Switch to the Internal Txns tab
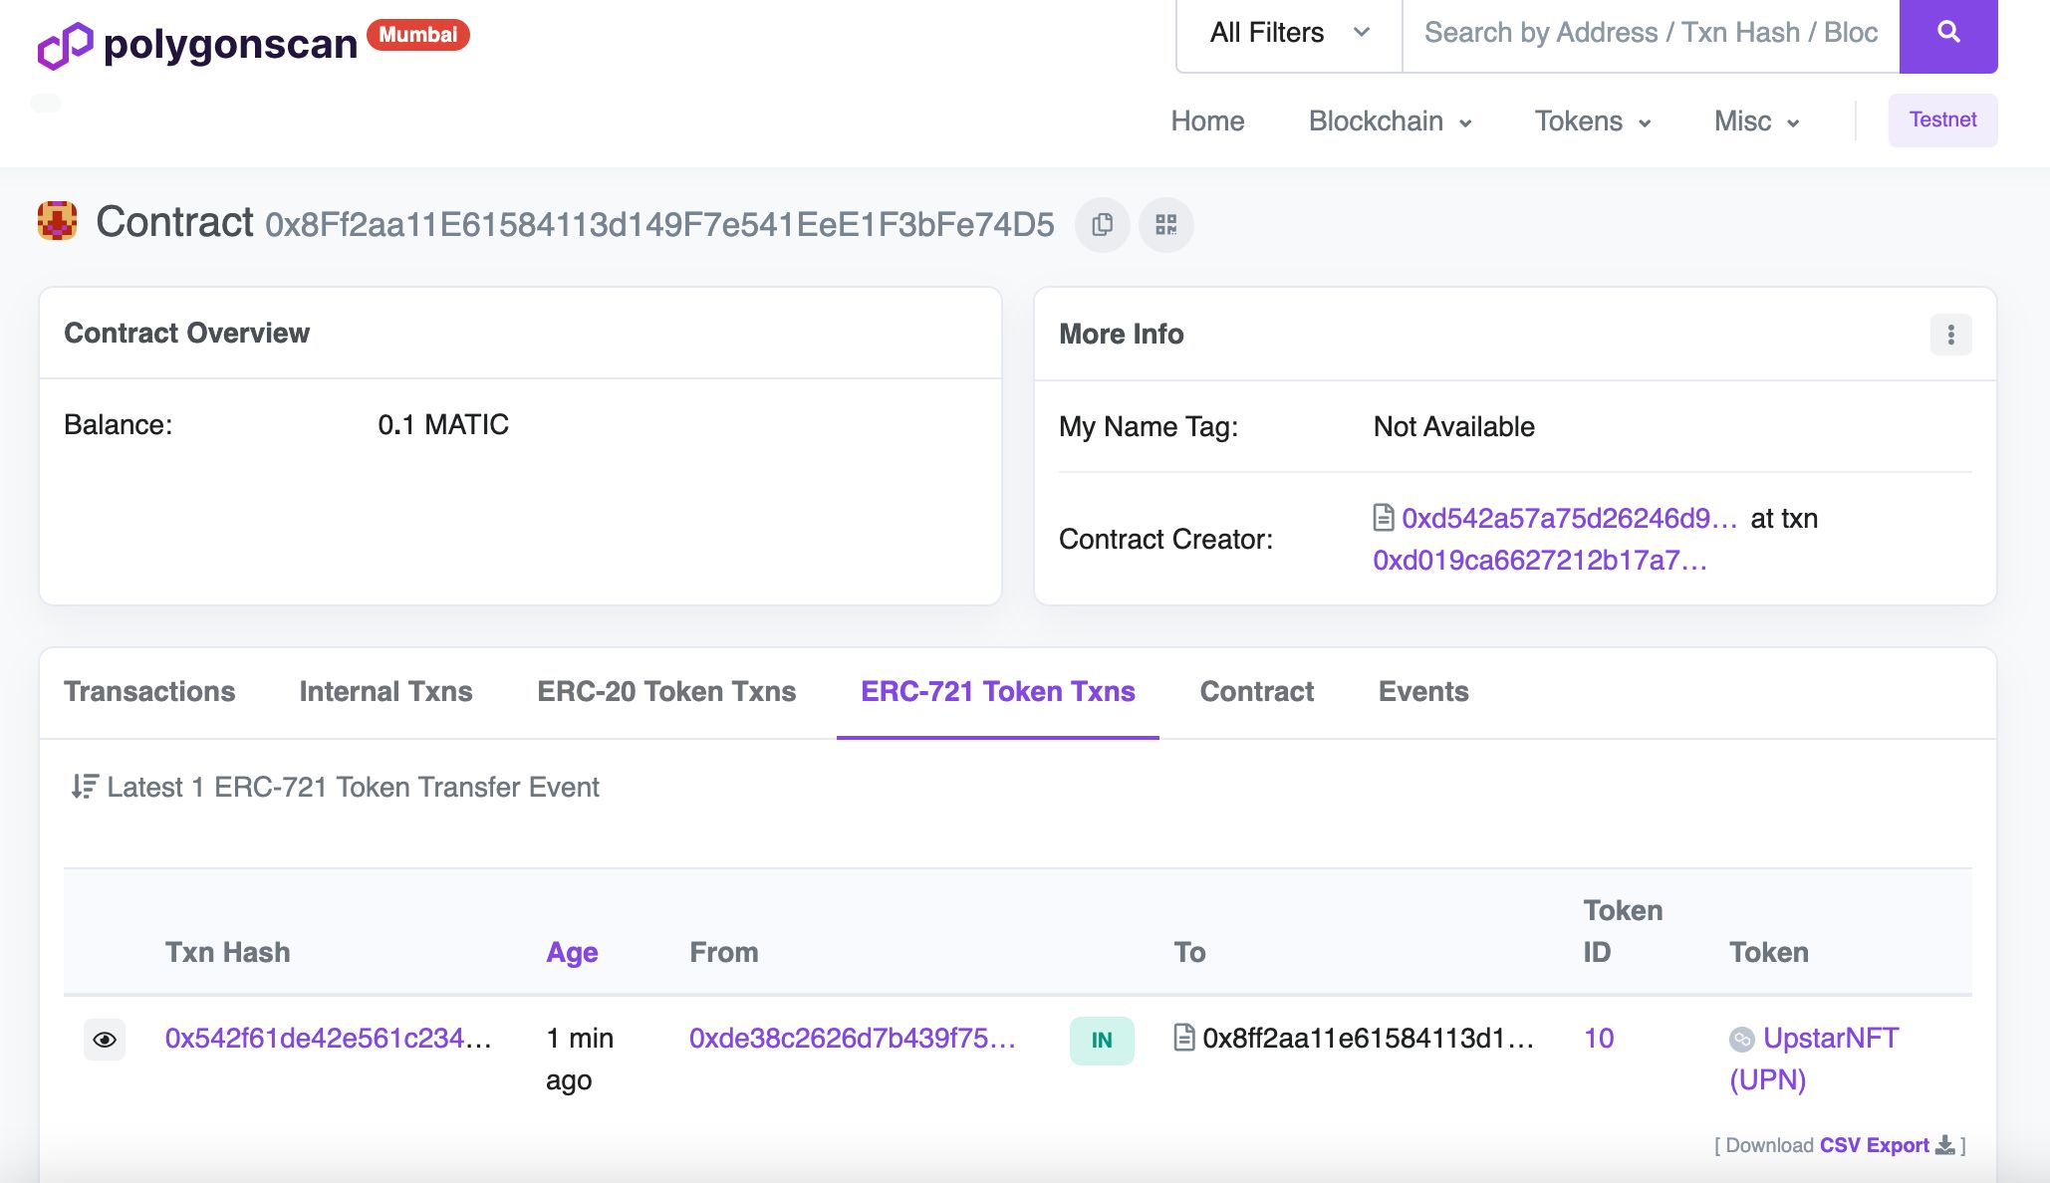The height and width of the screenshot is (1183, 2050). click(385, 692)
